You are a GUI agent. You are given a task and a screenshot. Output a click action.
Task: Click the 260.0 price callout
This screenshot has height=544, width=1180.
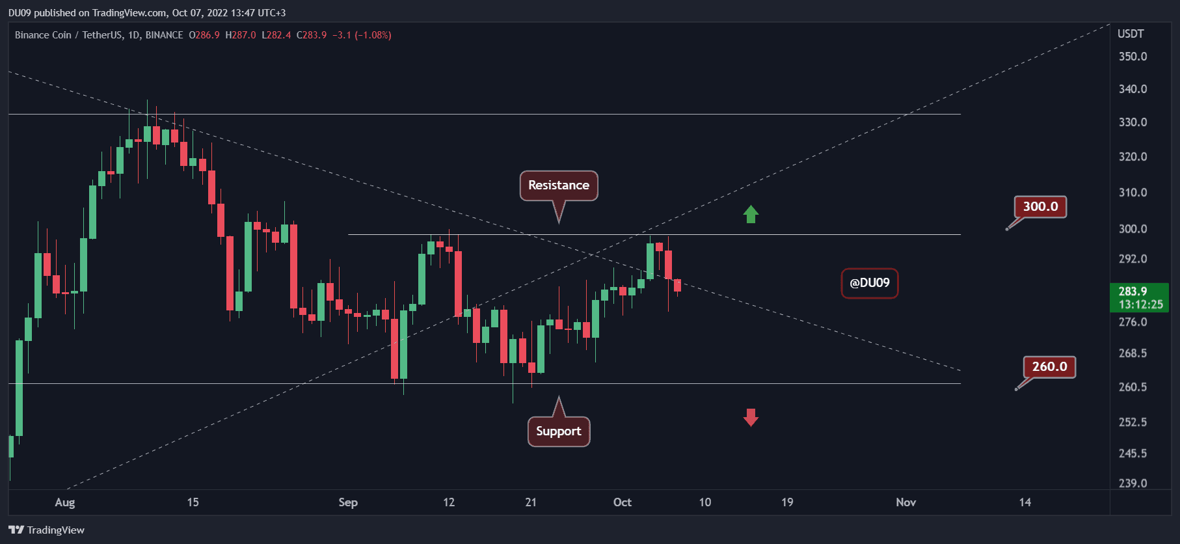(1049, 367)
